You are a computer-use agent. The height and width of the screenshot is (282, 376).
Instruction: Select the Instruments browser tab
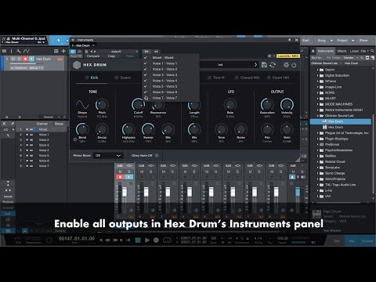(326, 51)
